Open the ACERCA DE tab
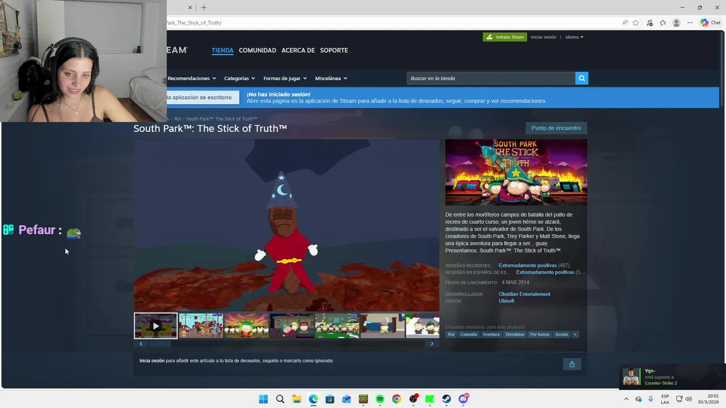 tap(298, 50)
